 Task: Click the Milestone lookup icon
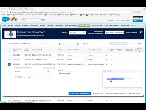[x=48, y=71]
